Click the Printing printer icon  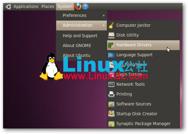coord(111,94)
